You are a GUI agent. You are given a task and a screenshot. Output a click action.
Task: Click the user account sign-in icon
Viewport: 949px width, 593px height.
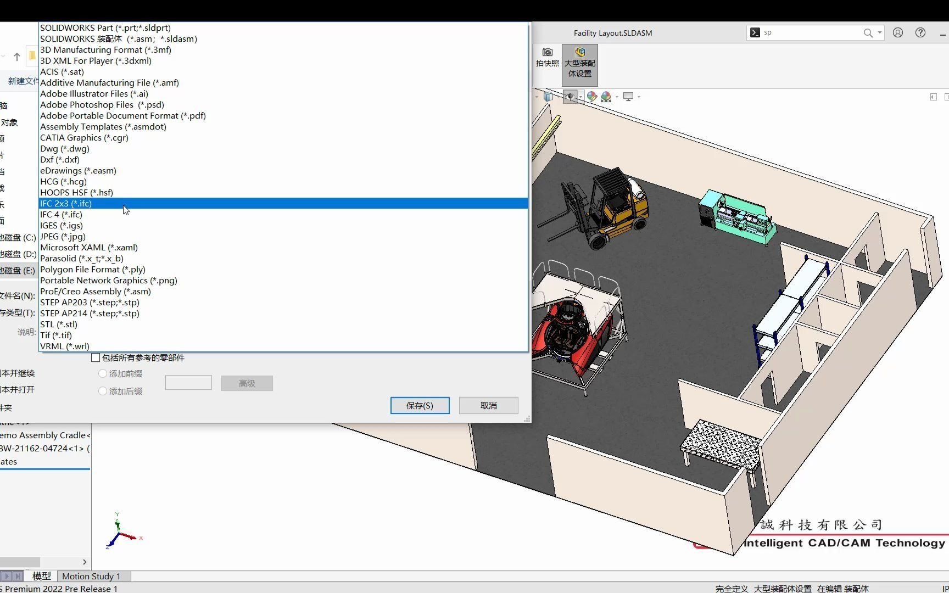897,32
